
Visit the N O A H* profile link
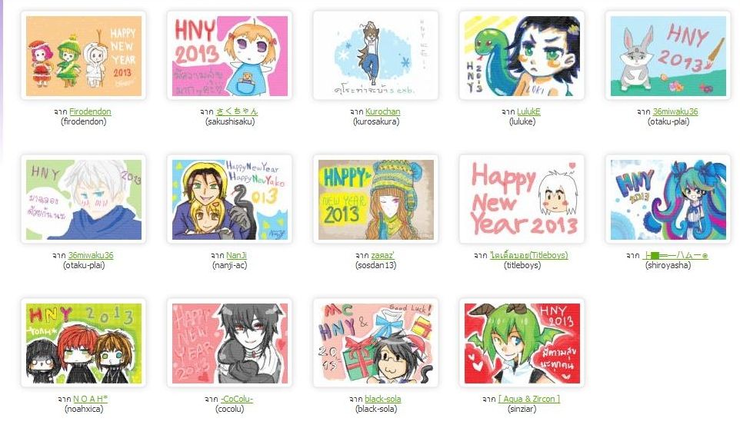pyautogui.click(x=90, y=399)
